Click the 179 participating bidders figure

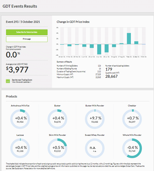pos(109,69)
